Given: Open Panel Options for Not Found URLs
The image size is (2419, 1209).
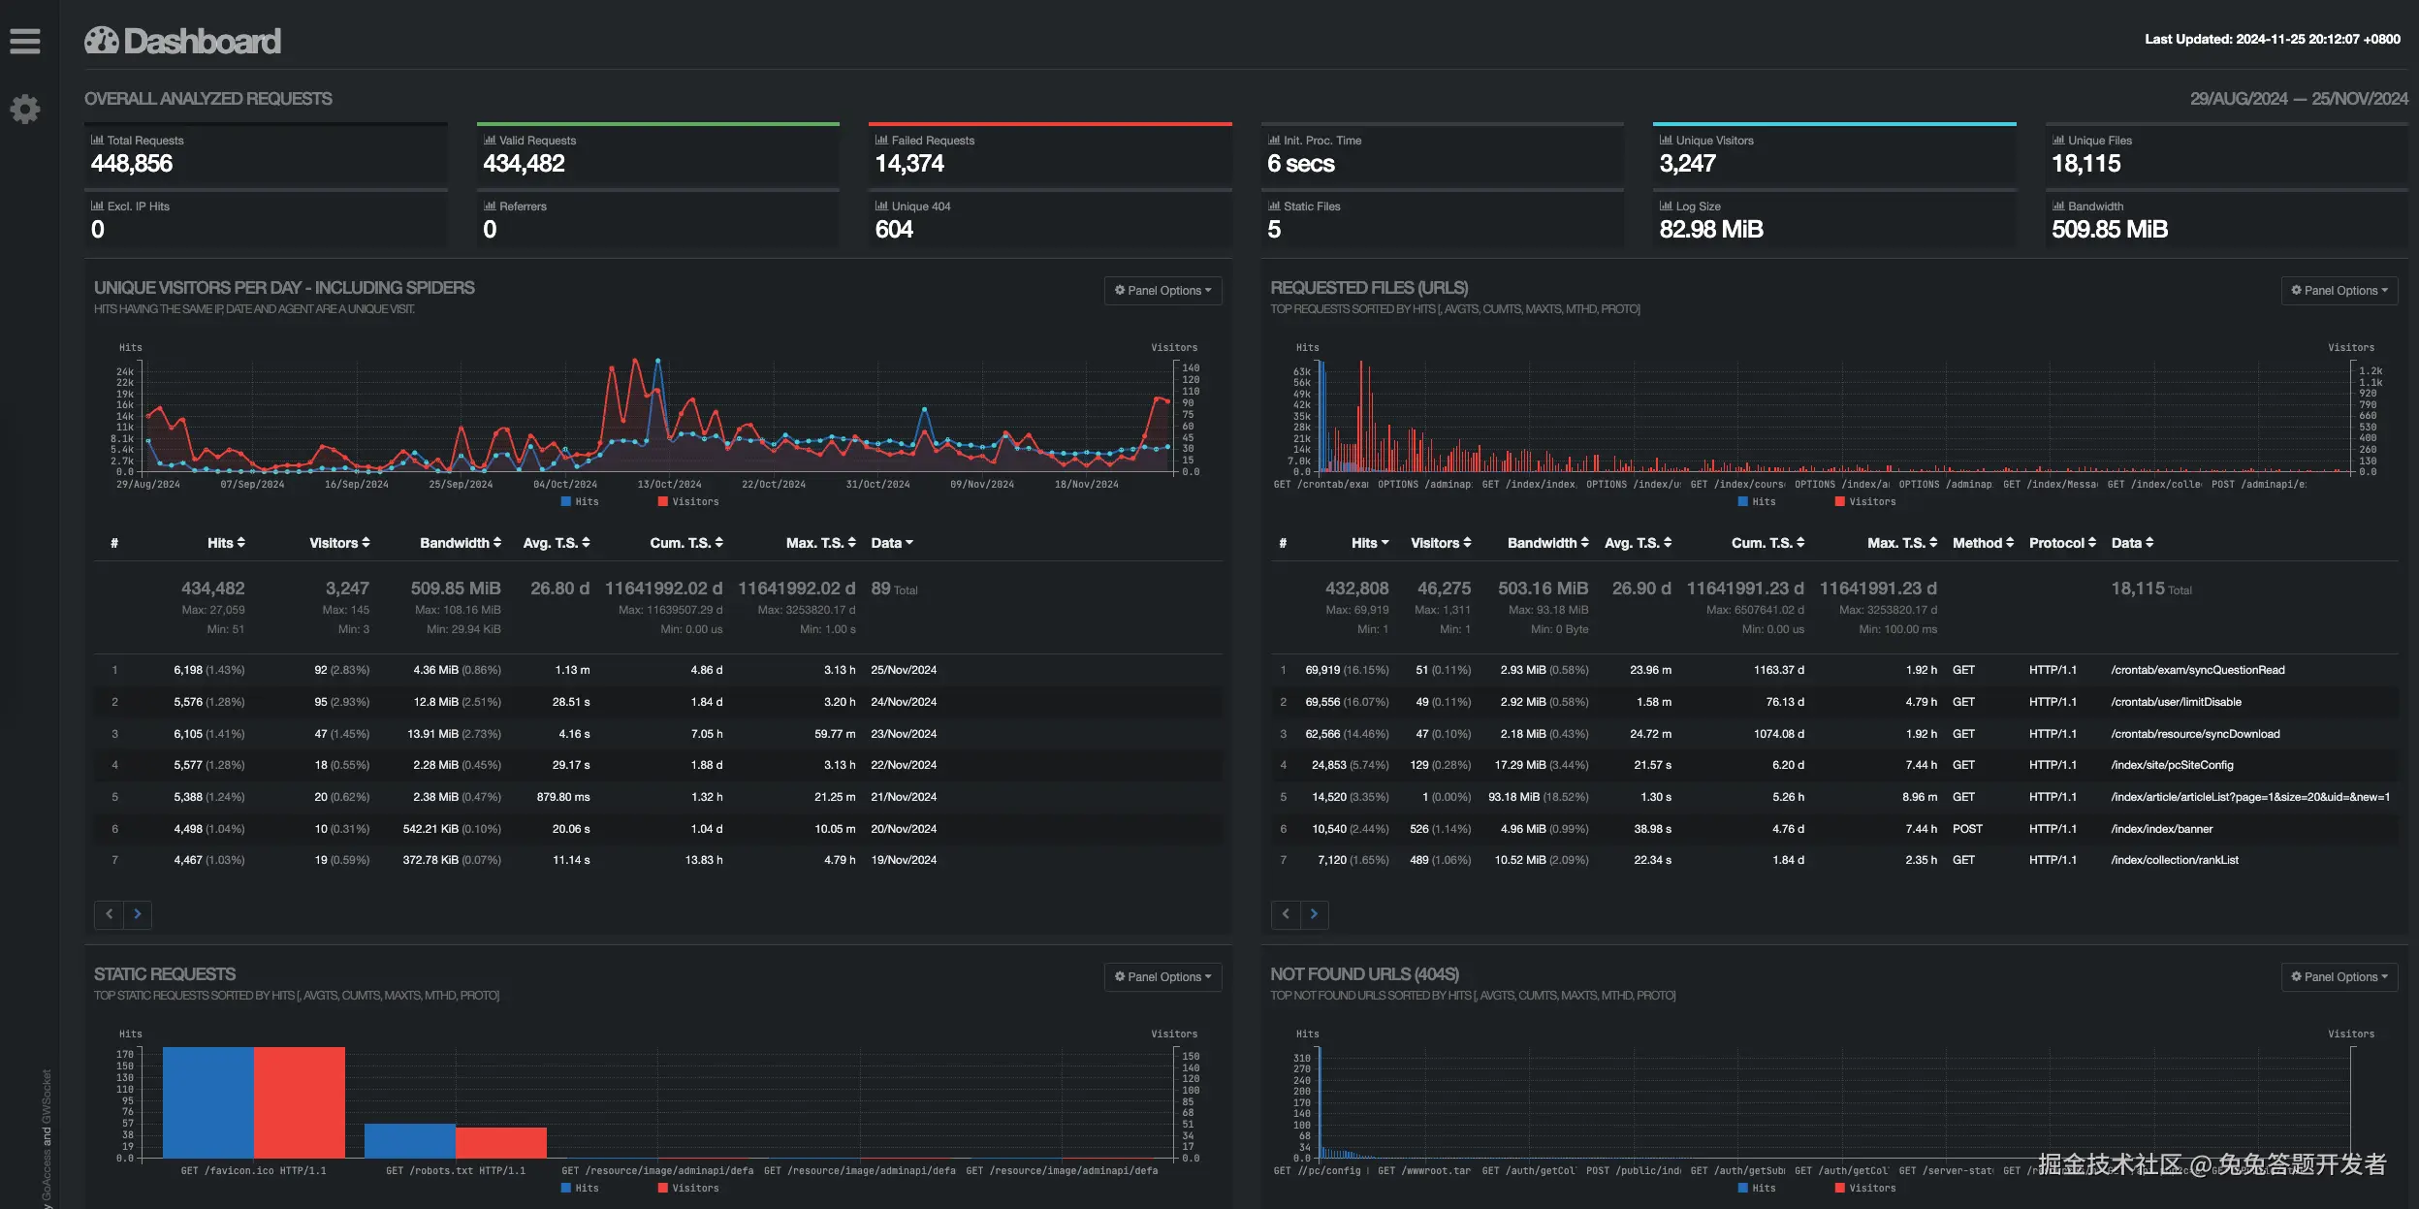Looking at the screenshot, I should (2339, 977).
